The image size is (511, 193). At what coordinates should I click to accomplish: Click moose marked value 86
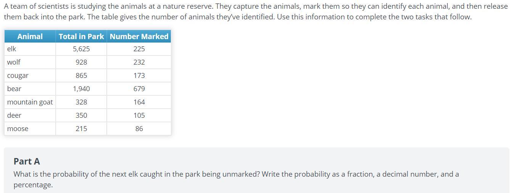139,129
